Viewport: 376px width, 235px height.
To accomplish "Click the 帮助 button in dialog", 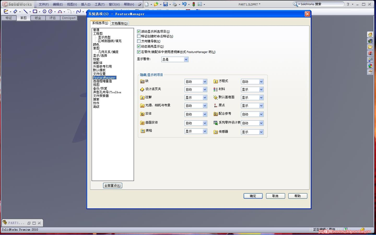I will [x=298, y=196].
